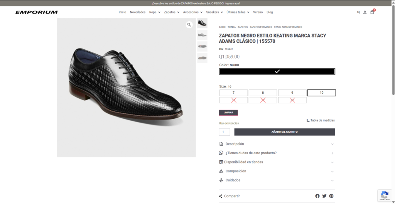Click the store icon next to Disponibilidad en tiendas
This screenshot has width=395, height=204.
point(221,162)
